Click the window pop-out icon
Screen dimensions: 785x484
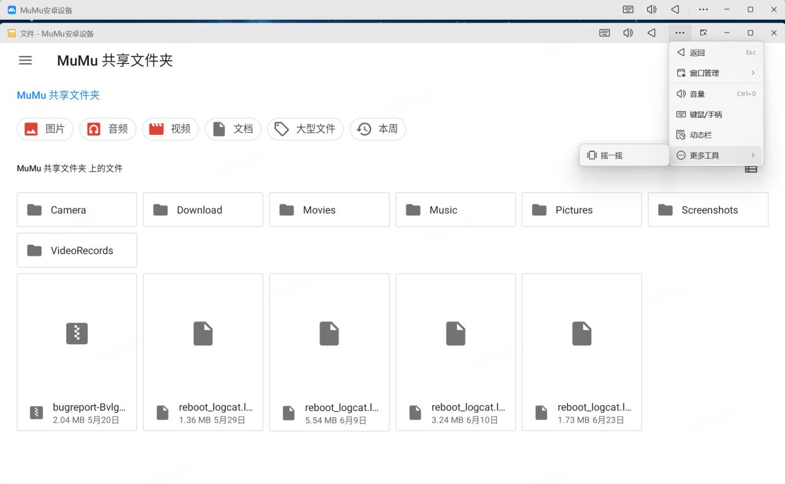tap(703, 33)
